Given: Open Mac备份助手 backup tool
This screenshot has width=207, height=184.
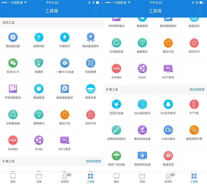Looking at the screenshot, I should 142,104.
